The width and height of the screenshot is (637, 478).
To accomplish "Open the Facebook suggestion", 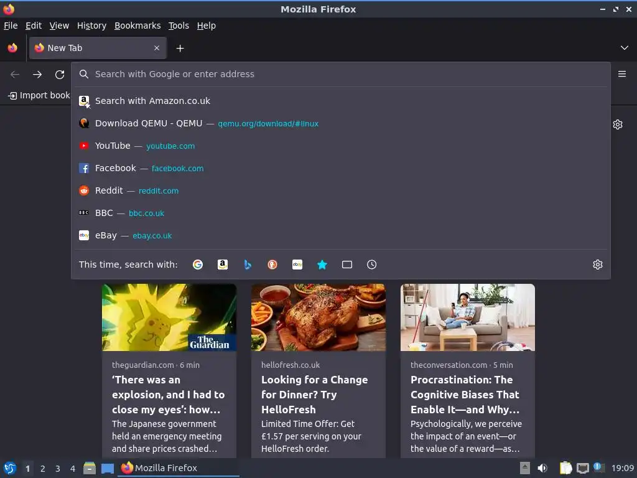I will click(340, 168).
